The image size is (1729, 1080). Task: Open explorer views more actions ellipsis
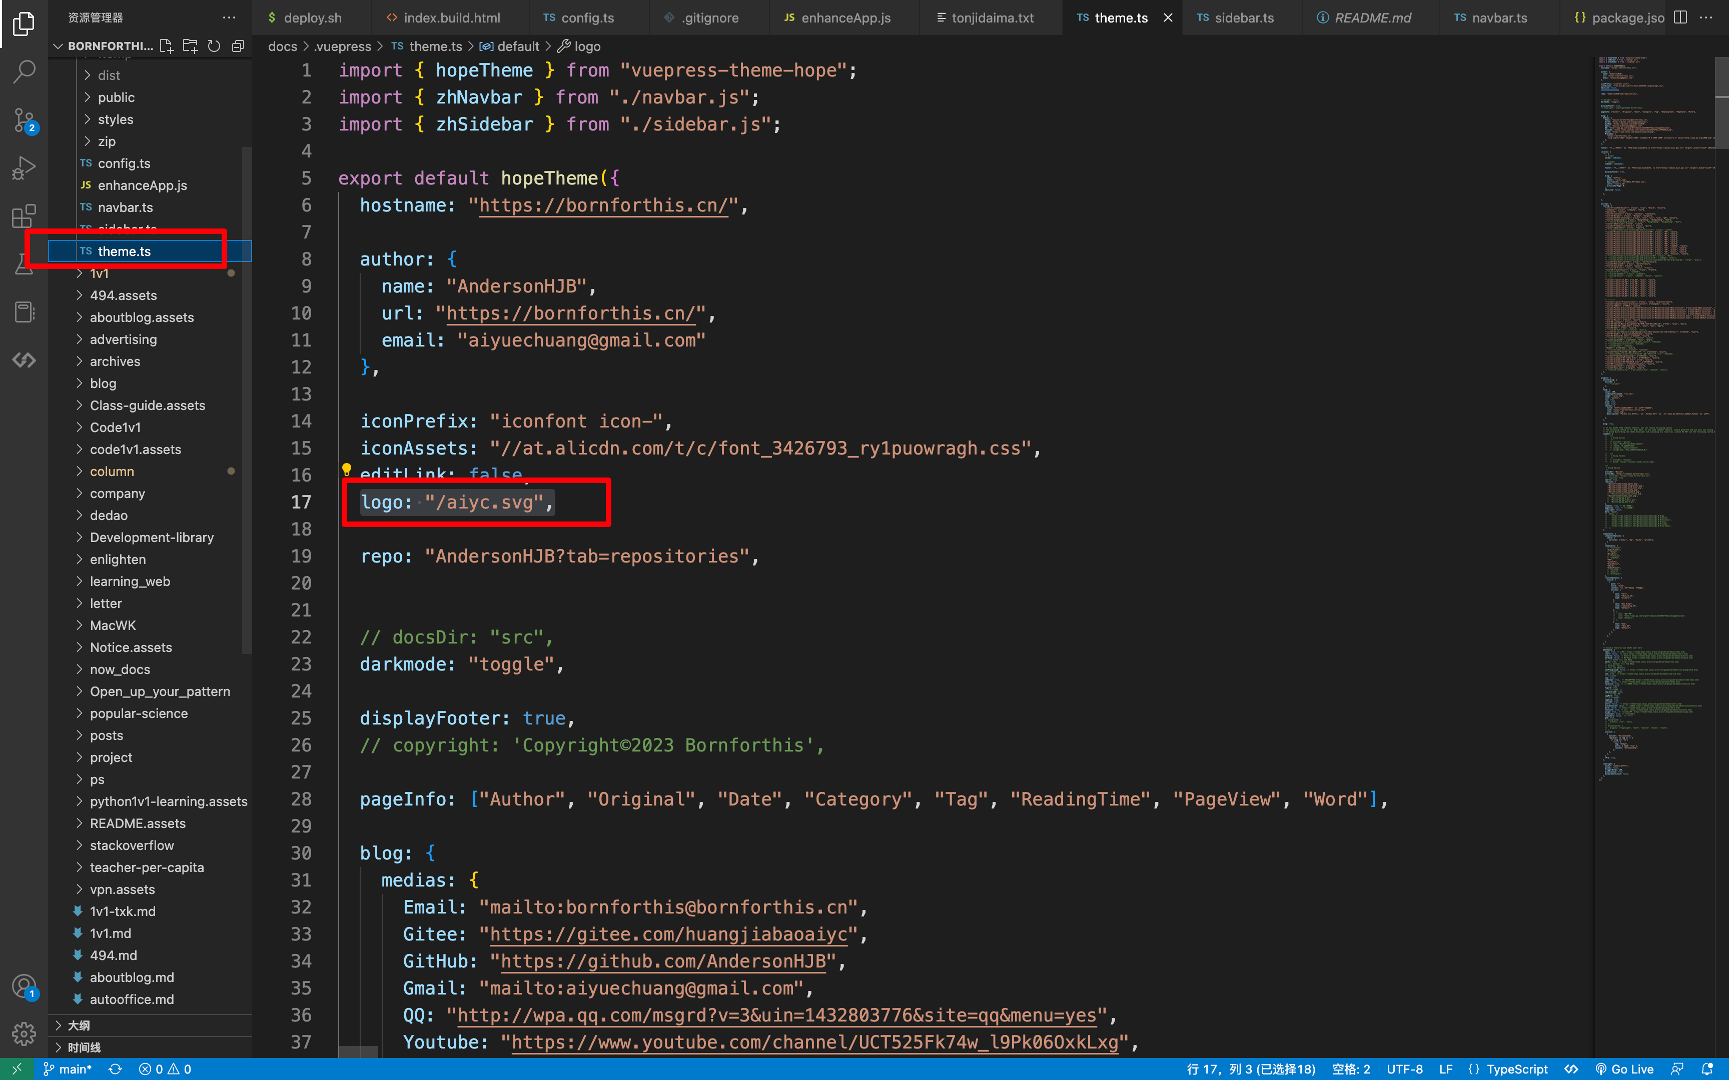pos(229,17)
